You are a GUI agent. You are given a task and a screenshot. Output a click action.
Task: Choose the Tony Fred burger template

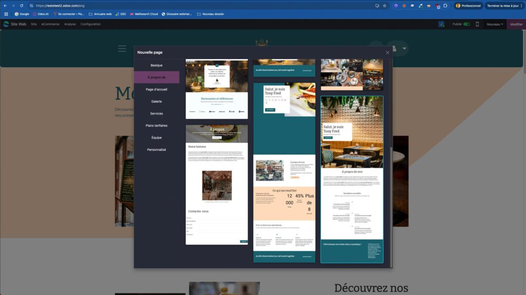(x=284, y=172)
